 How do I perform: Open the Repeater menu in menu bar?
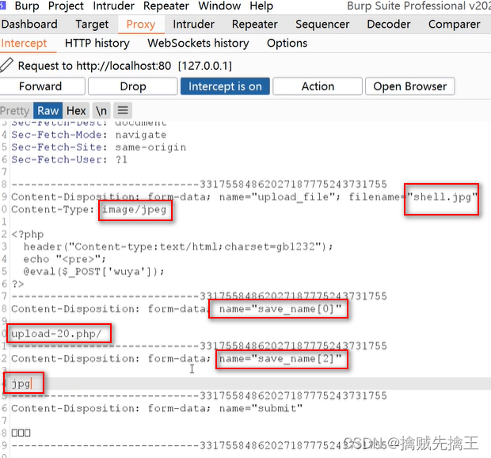click(x=166, y=6)
